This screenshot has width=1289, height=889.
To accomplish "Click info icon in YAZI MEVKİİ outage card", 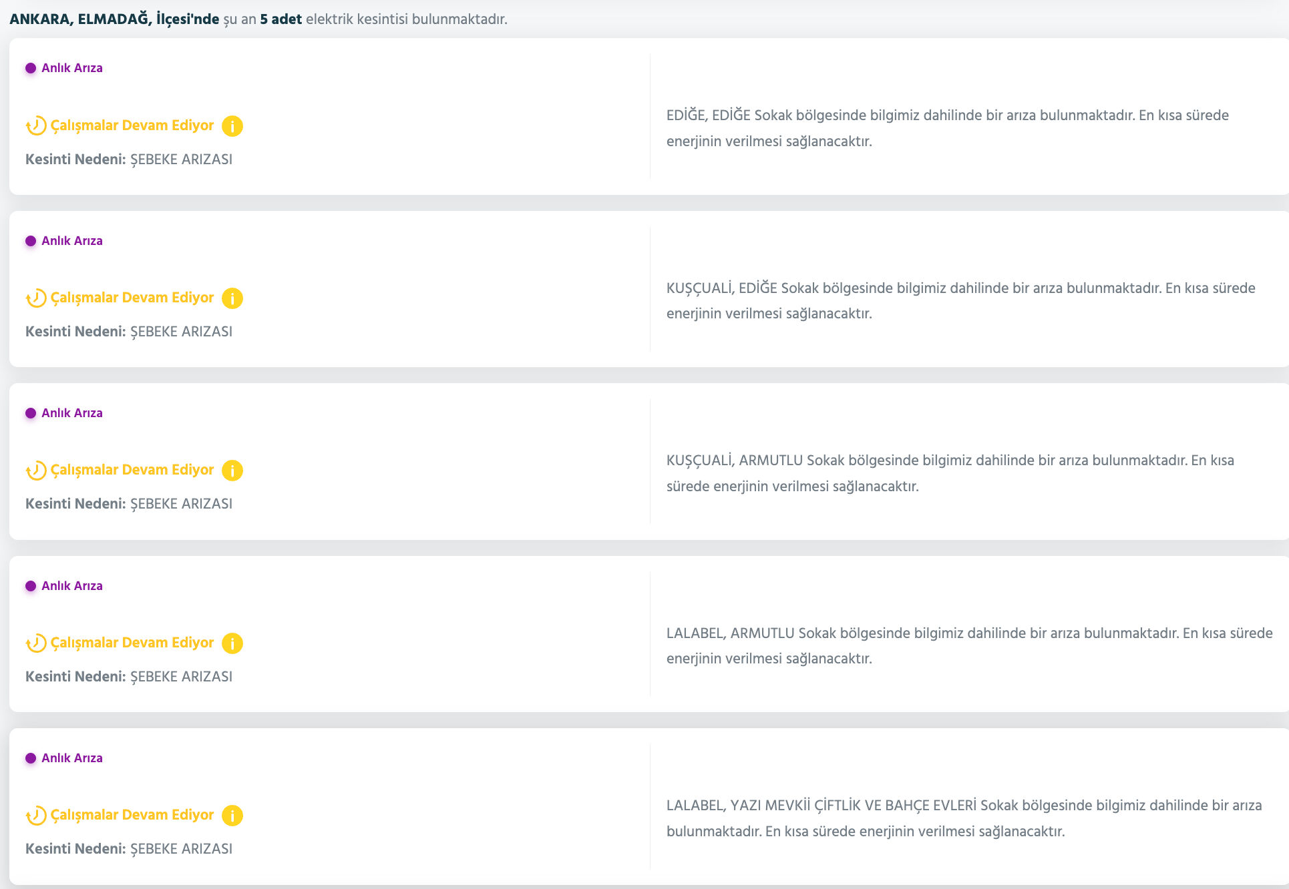I will [232, 816].
